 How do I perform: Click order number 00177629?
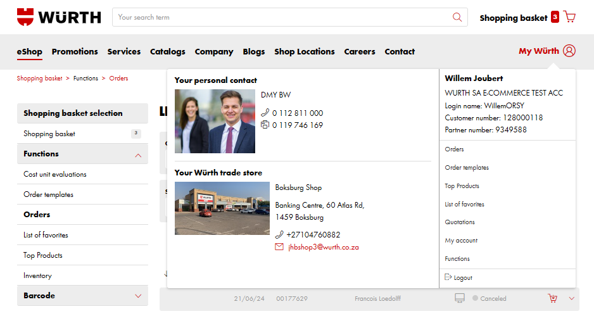(x=292, y=298)
